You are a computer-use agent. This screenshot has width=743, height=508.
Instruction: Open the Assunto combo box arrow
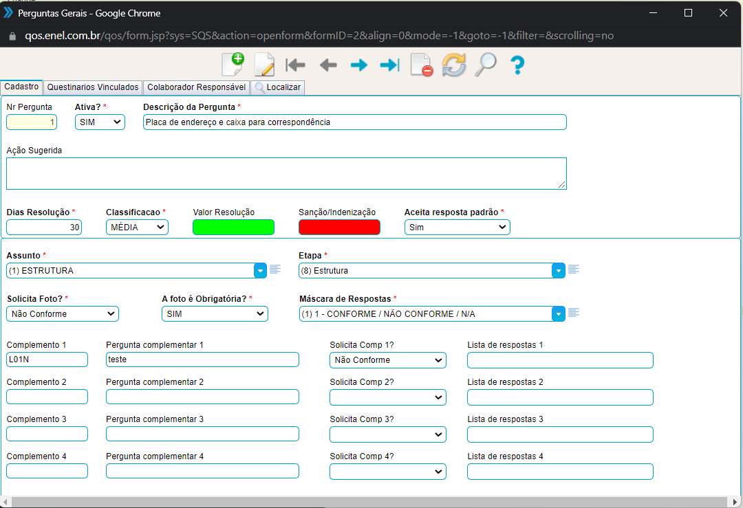261,271
